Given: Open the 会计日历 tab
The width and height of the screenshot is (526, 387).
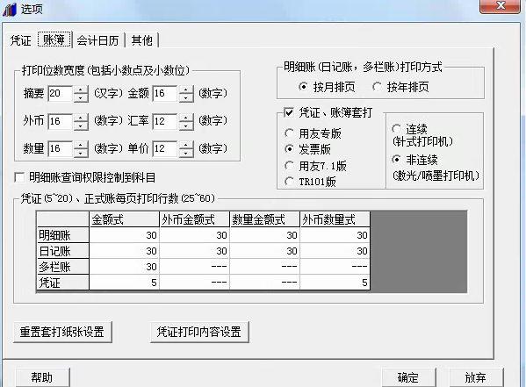Looking at the screenshot, I should [98, 40].
